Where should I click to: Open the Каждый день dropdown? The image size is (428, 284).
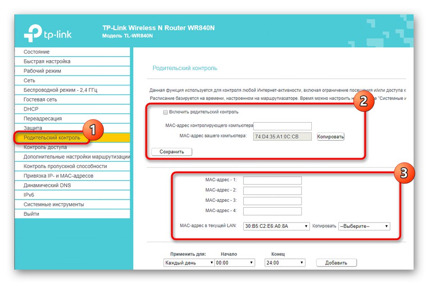pos(189,263)
